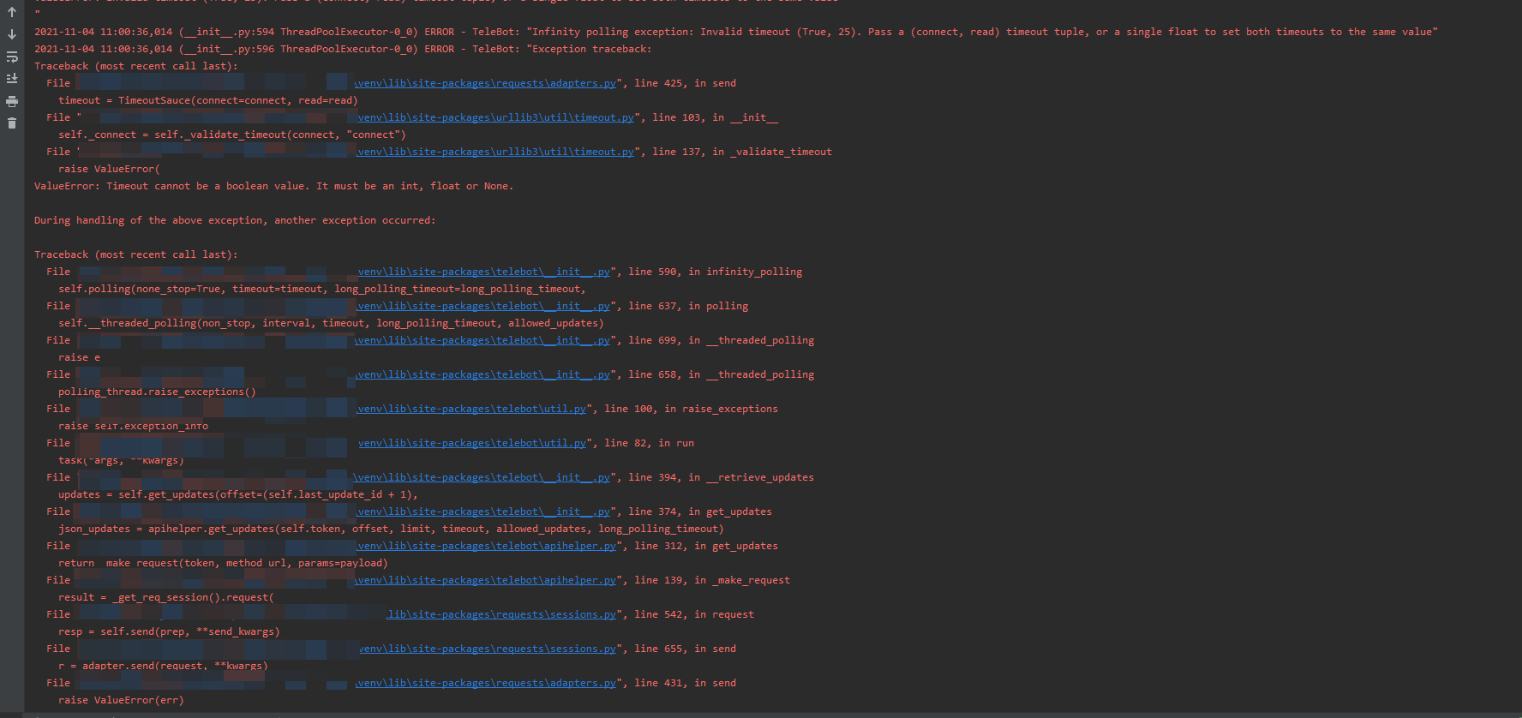The height and width of the screenshot is (718, 1522).
Task: Click the print console output icon
Action: (x=12, y=101)
